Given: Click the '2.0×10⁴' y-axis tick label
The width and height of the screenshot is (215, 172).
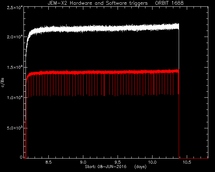Looking at the screenshot, I should click(x=15, y=37).
